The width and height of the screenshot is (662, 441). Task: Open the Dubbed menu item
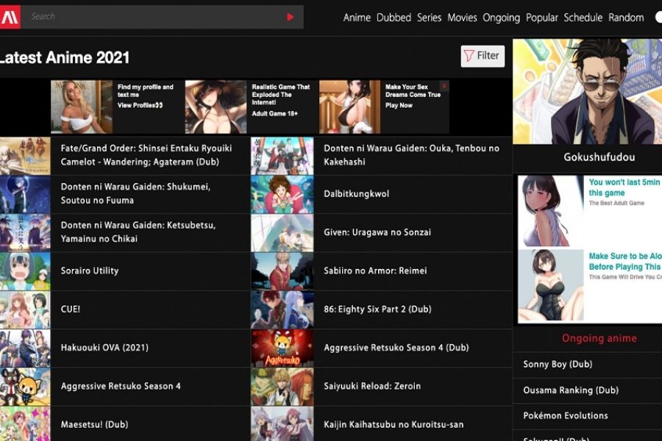click(x=394, y=18)
